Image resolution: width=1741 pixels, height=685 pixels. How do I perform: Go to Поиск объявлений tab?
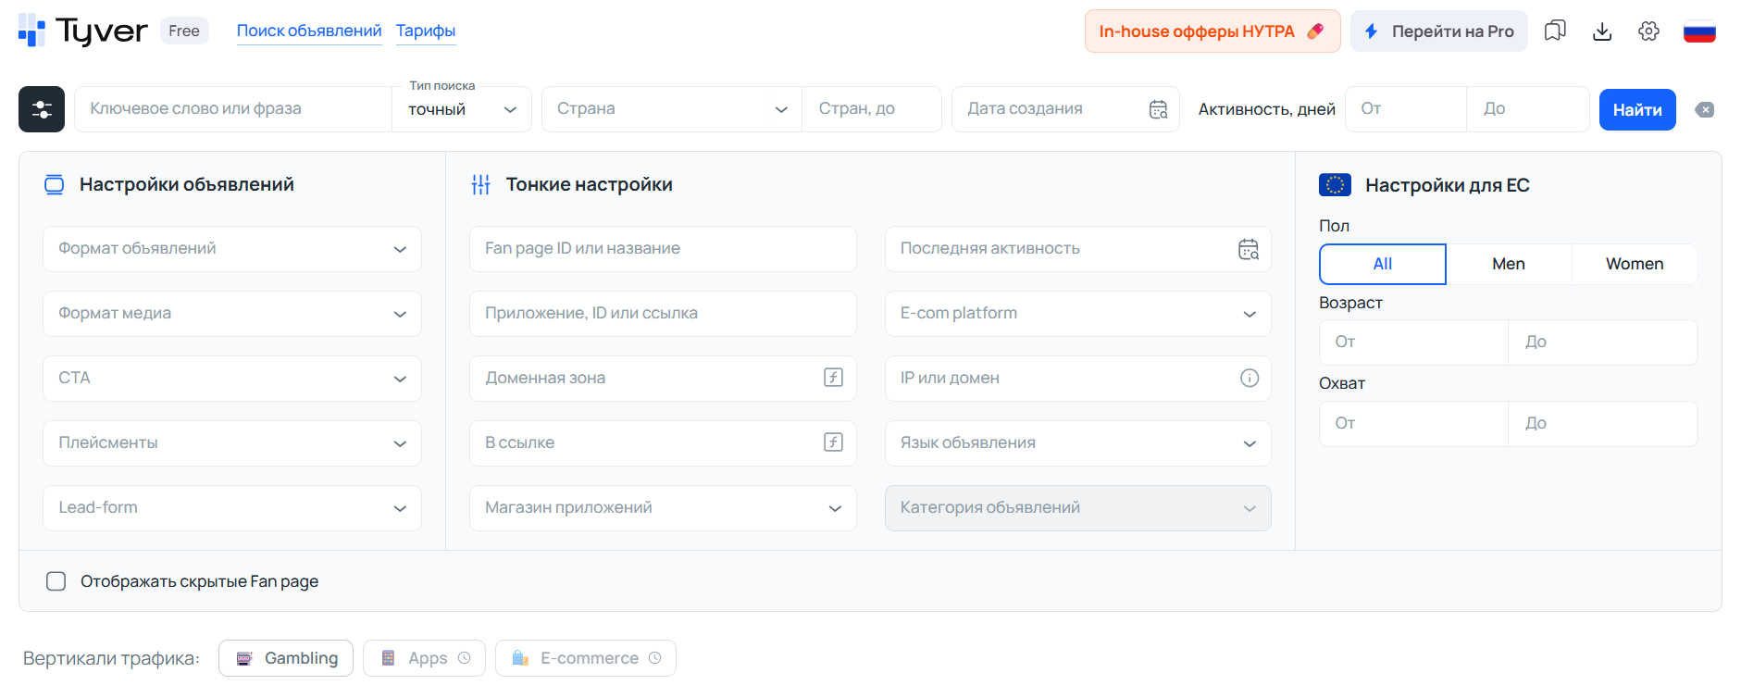point(309,31)
